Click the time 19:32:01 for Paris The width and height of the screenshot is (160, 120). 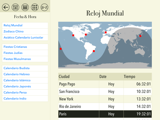(143, 114)
